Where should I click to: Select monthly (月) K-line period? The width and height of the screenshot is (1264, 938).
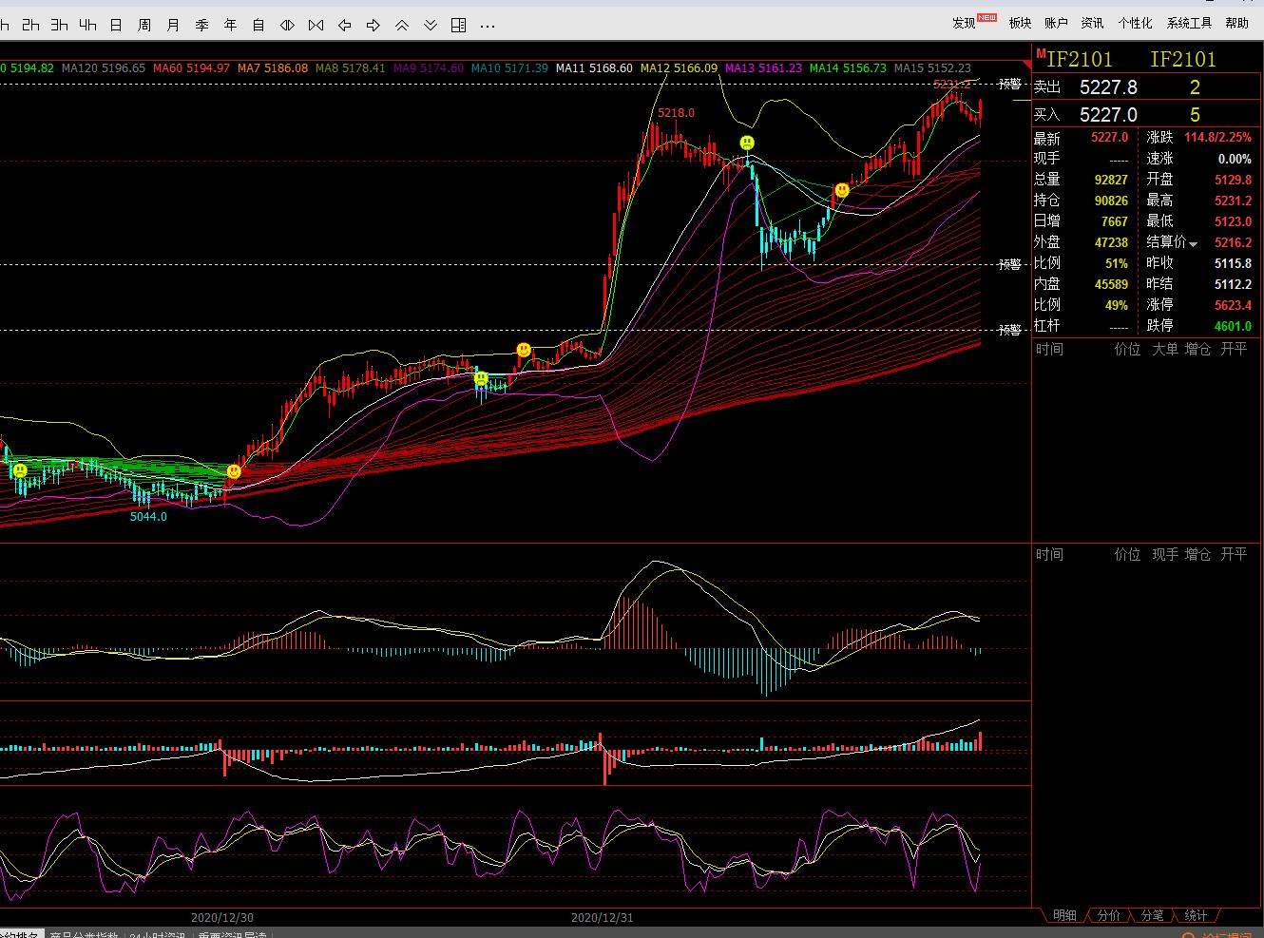pos(173,25)
